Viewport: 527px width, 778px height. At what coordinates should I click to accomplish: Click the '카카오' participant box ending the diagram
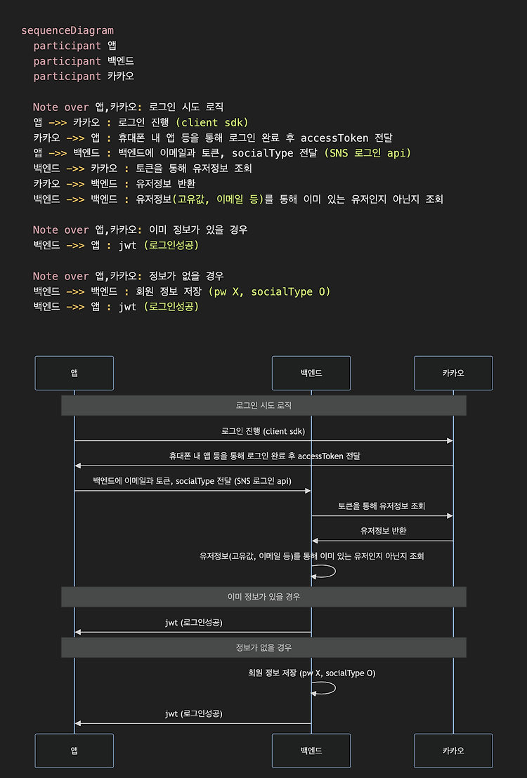point(453,751)
